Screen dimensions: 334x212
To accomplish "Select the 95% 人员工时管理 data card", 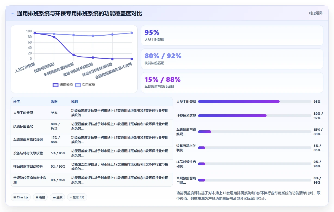I will [232, 35].
